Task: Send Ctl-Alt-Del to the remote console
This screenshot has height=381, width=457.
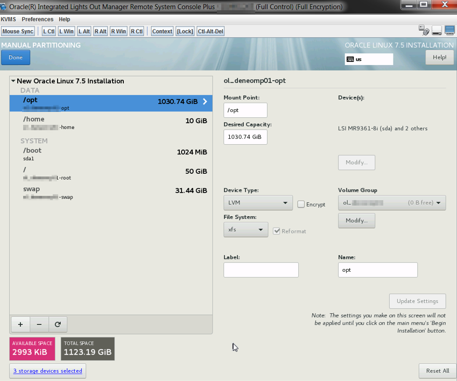Action: tap(210, 31)
